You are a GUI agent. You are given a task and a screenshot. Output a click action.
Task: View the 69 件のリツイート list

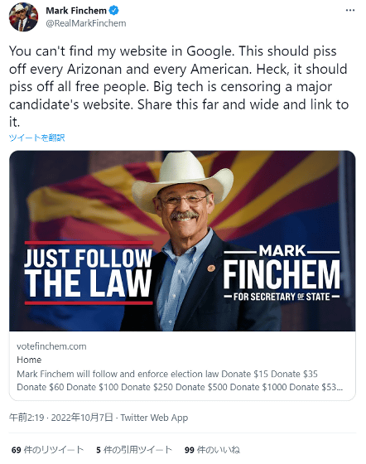pos(47,450)
